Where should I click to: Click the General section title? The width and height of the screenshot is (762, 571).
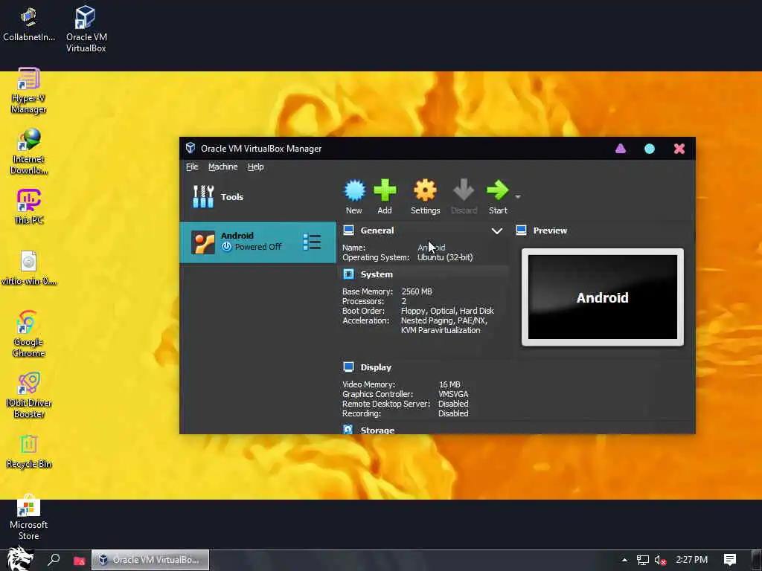click(x=377, y=230)
